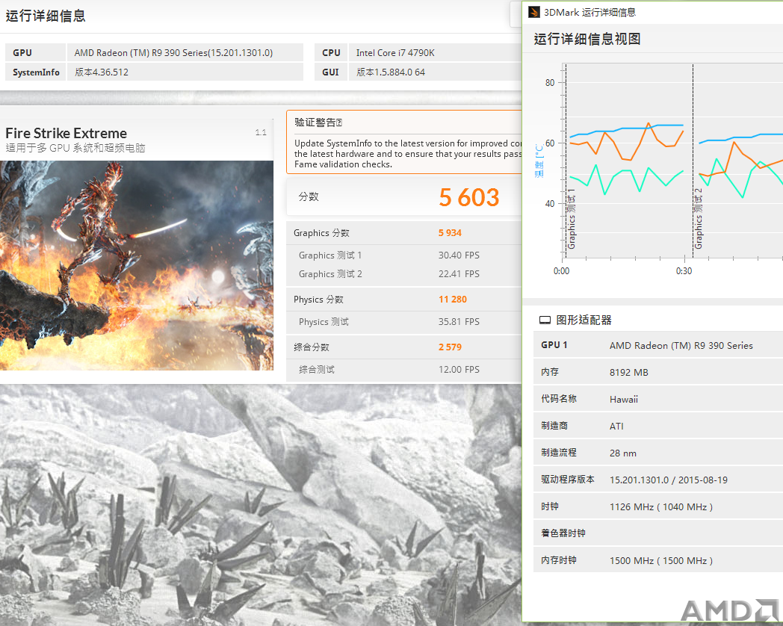Click the CPU value Intel Core i7 4790K
This screenshot has height=626, width=783.
click(x=395, y=52)
